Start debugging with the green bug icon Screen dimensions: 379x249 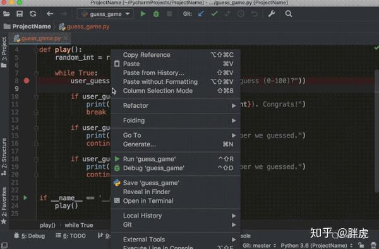coord(156,14)
